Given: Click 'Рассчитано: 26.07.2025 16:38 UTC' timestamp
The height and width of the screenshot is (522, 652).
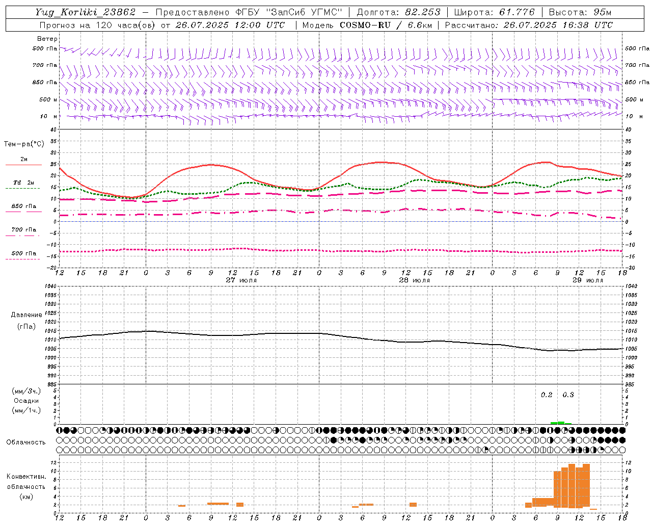Looking at the screenshot, I should click(529, 25).
